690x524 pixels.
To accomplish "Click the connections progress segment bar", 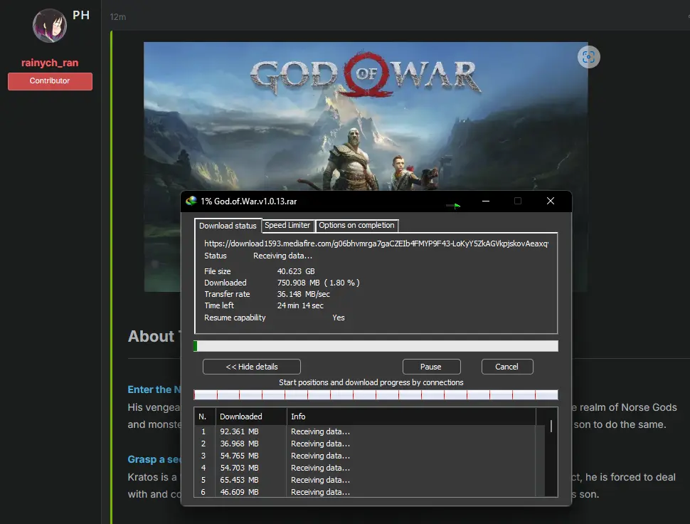I will [376, 394].
